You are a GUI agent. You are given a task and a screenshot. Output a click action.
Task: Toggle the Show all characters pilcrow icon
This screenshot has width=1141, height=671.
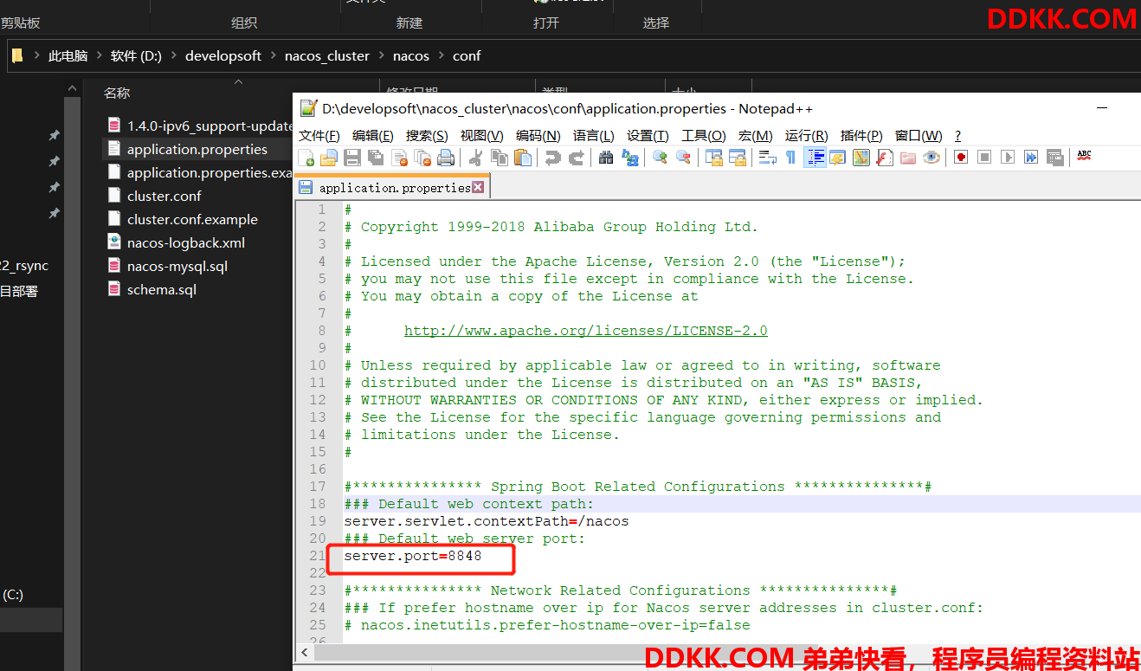point(790,158)
